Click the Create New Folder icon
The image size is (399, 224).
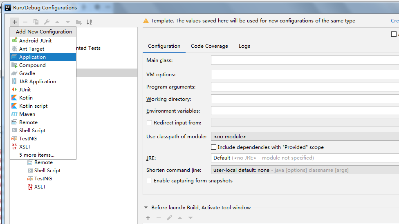[78, 22]
